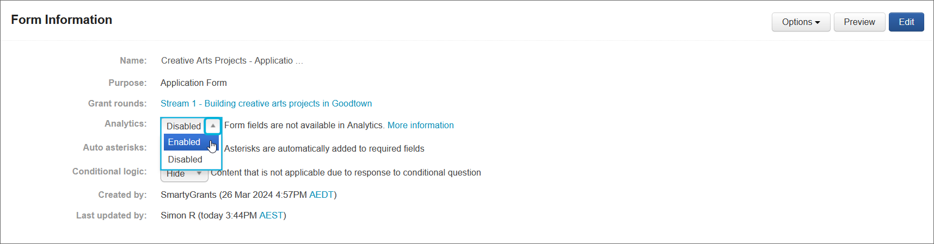
Task: Click the Analytics field's current Disabled value
Action: pyautogui.click(x=183, y=126)
